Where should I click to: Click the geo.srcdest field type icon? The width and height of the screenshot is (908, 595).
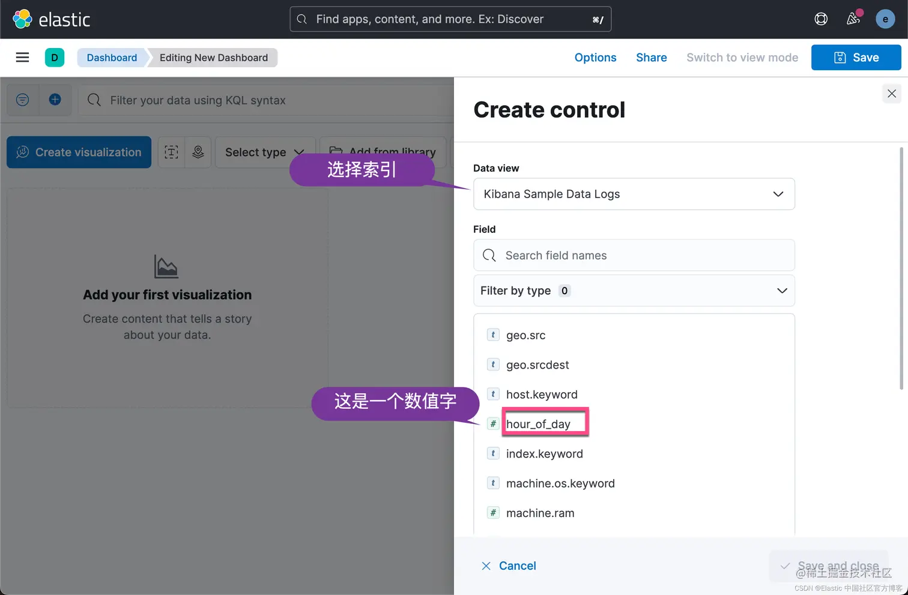point(493,364)
